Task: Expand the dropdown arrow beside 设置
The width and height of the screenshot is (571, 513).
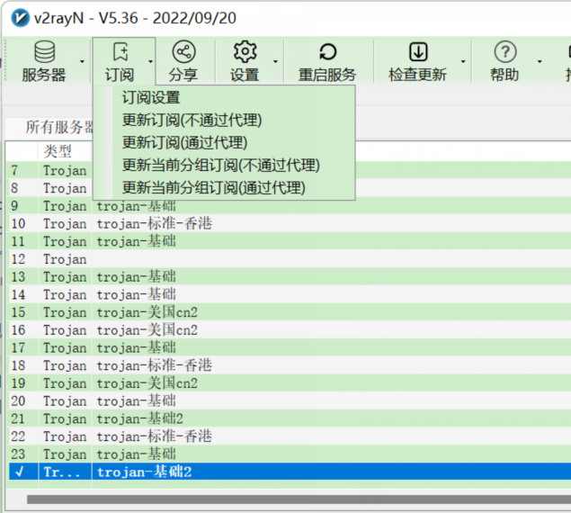Action: pos(275,62)
